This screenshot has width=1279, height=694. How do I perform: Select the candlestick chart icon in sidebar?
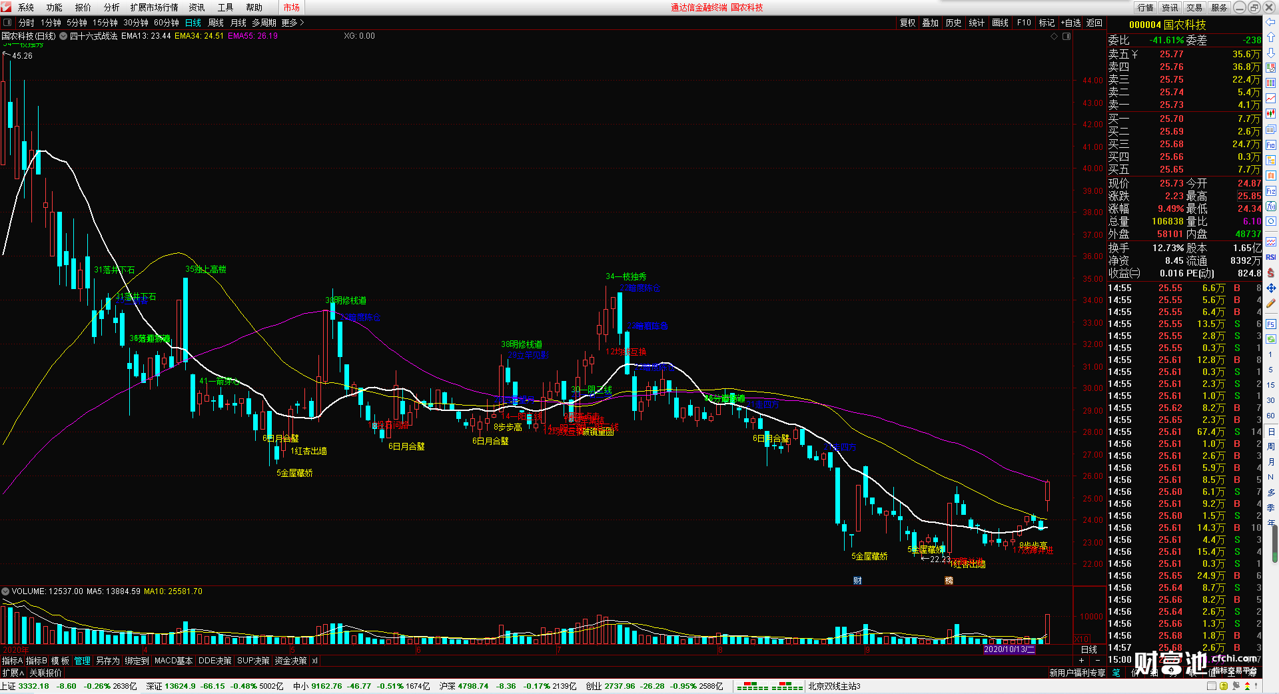click(x=1271, y=114)
